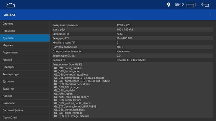Image resolution: width=216 pixels, height=121 pixels.
Task: Open the Датчики section
Action: coord(25,81)
